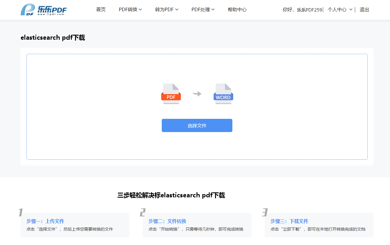The image size is (390, 245).
Task: Open 个人中心 personal center
Action: pos(337,10)
